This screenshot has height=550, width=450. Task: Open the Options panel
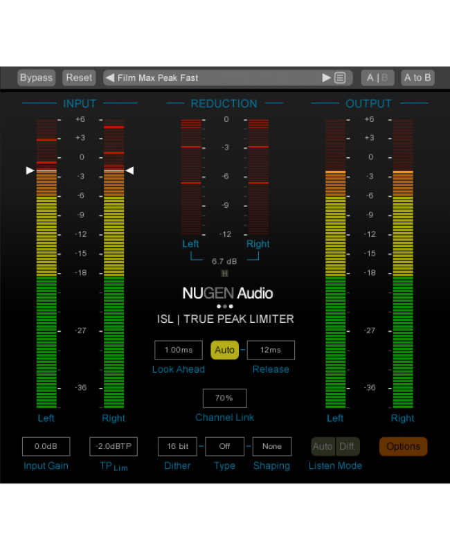404,447
